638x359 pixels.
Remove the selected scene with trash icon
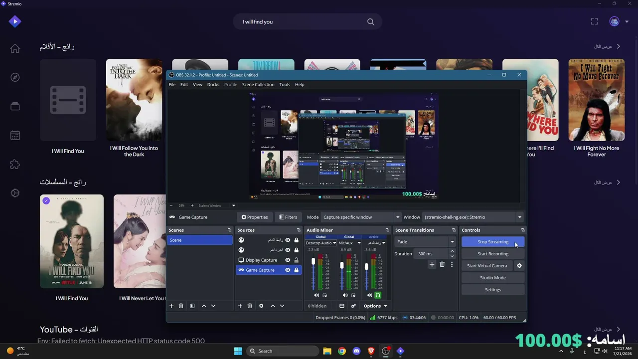tap(181, 306)
